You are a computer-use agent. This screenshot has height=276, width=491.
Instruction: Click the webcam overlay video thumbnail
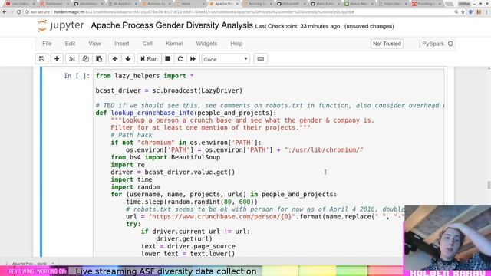coord(447,238)
